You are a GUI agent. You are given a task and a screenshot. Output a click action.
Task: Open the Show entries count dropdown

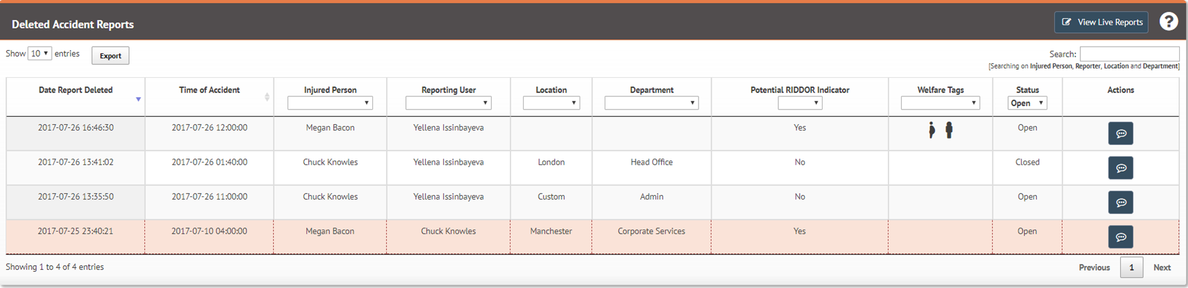[40, 53]
